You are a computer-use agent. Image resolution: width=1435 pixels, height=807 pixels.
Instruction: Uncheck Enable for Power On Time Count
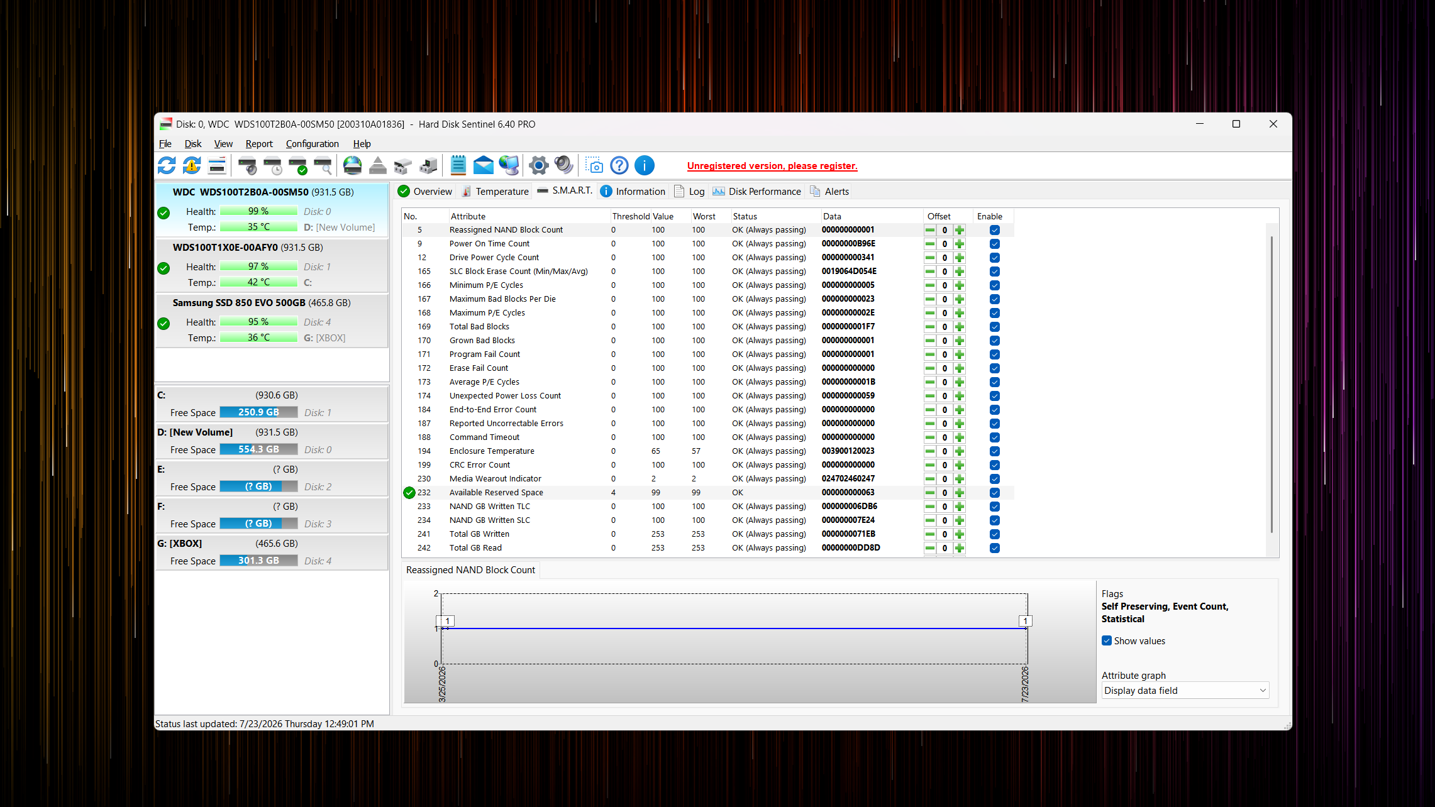[995, 244]
